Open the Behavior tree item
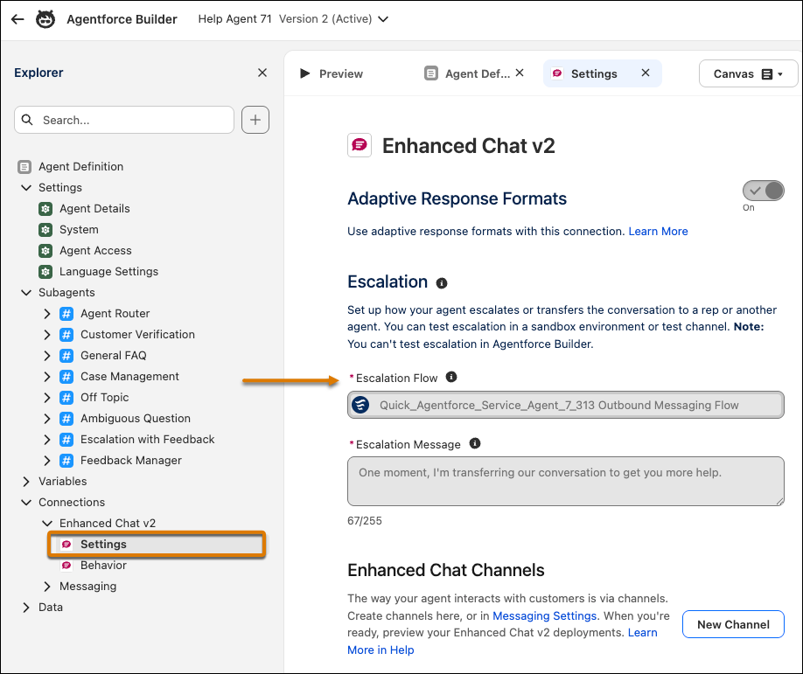The width and height of the screenshot is (803, 674). point(103,566)
